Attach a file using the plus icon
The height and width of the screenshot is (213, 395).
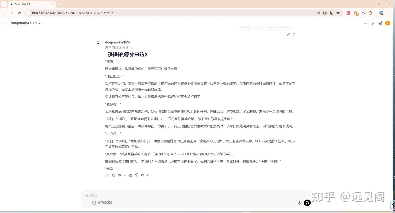click(x=86, y=203)
